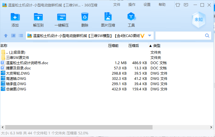Open the skin (shirt) icon in title bar
215x137 pixels.
178,5
